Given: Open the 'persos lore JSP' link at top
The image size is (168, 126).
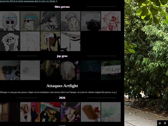Looking at the screenshot, I should (29, 1).
